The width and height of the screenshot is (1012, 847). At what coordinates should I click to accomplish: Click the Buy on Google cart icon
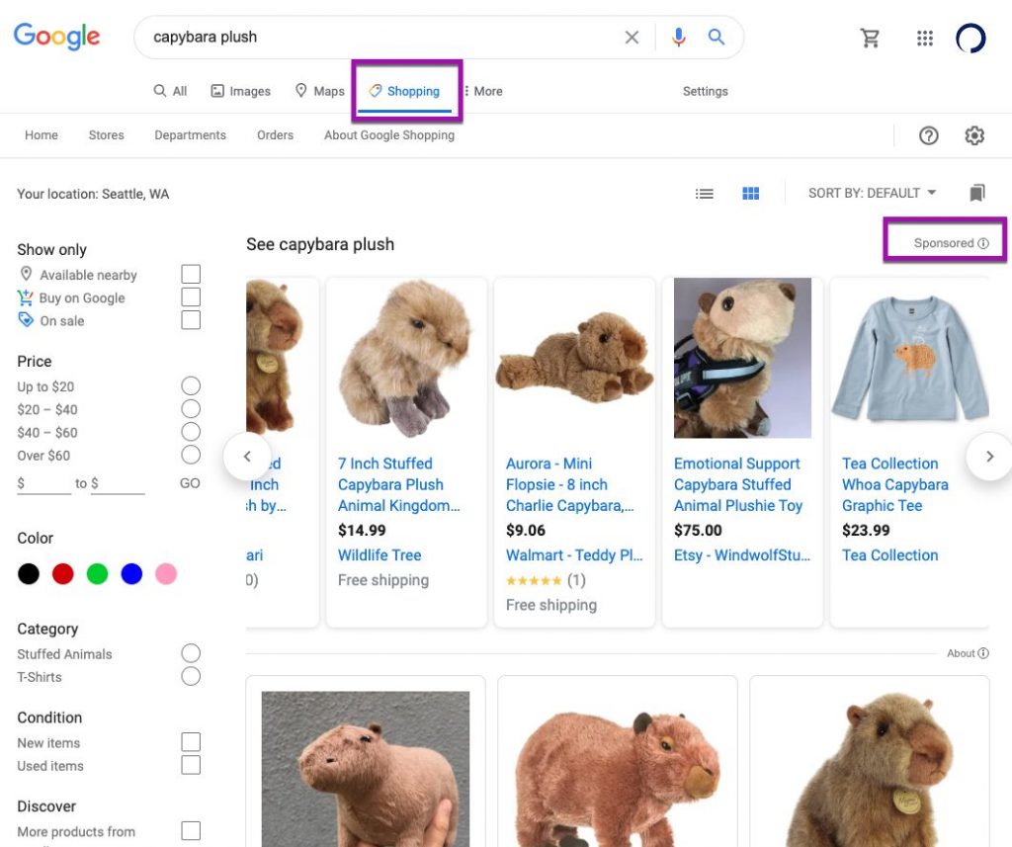[x=25, y=297]
